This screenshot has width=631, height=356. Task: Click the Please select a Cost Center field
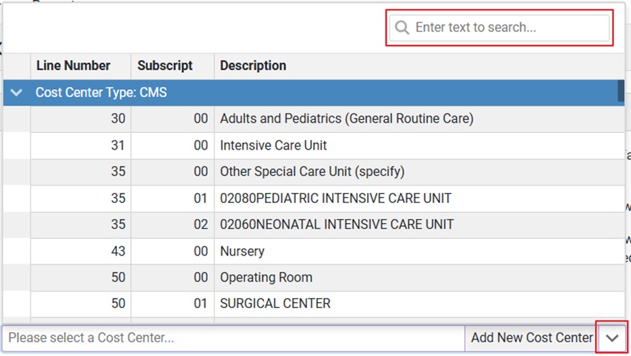pyautogui.click(x=233, y=338)
